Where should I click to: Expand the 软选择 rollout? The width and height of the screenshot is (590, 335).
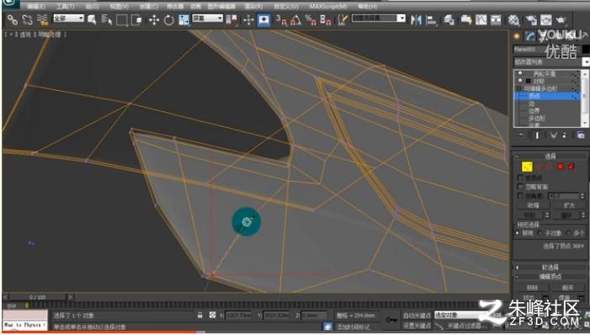point(550,268)
